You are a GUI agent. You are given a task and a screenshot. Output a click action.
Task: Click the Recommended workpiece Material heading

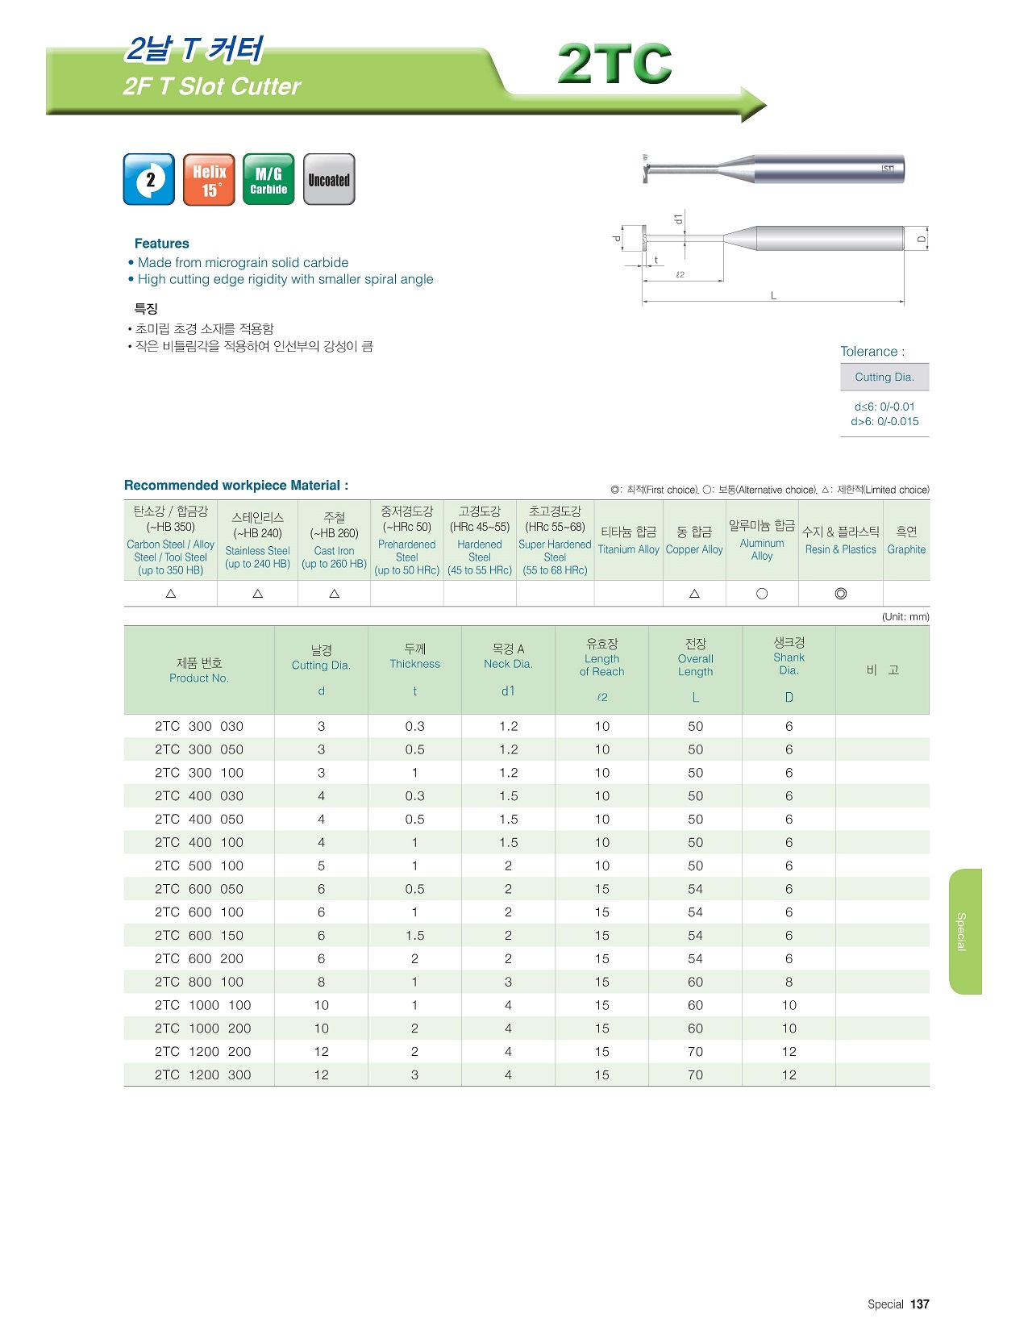[236, 486]
